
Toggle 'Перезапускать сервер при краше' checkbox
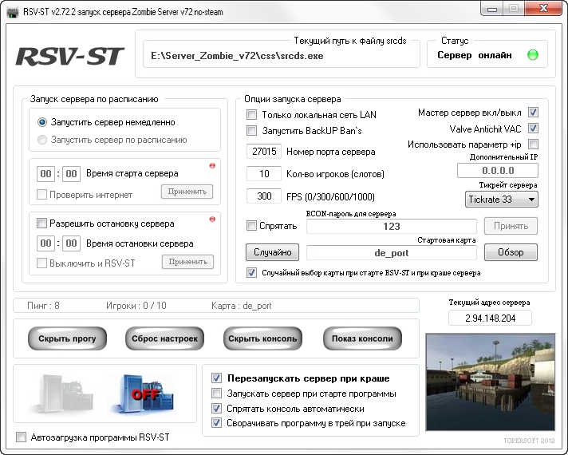(217, 378)
